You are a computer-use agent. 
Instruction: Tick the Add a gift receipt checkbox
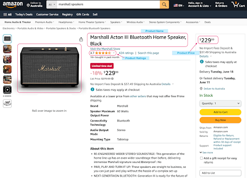tap(201, 158)
